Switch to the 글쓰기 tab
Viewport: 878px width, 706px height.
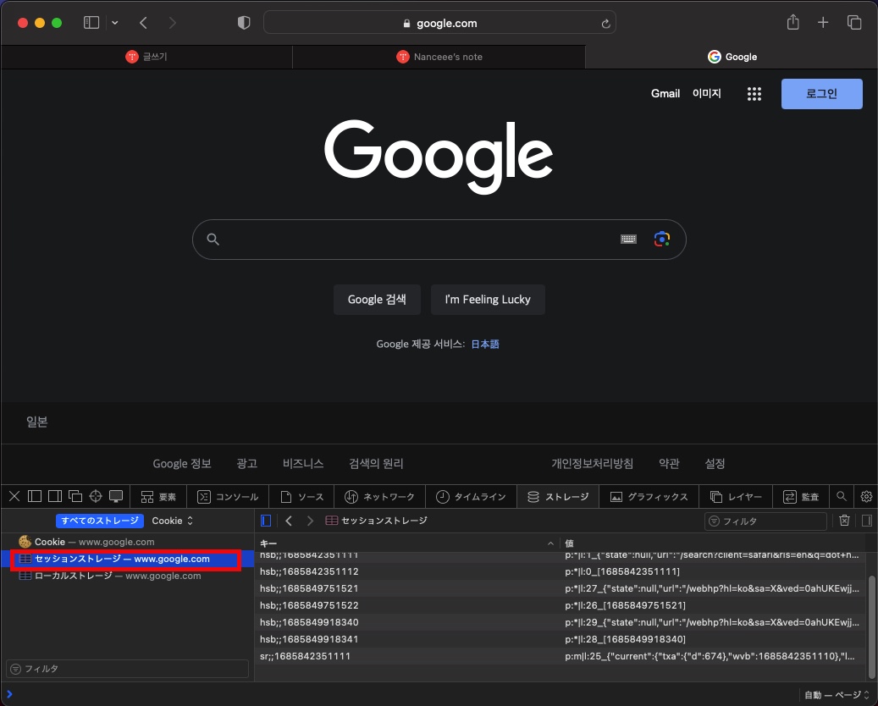(x=146, y=57)
